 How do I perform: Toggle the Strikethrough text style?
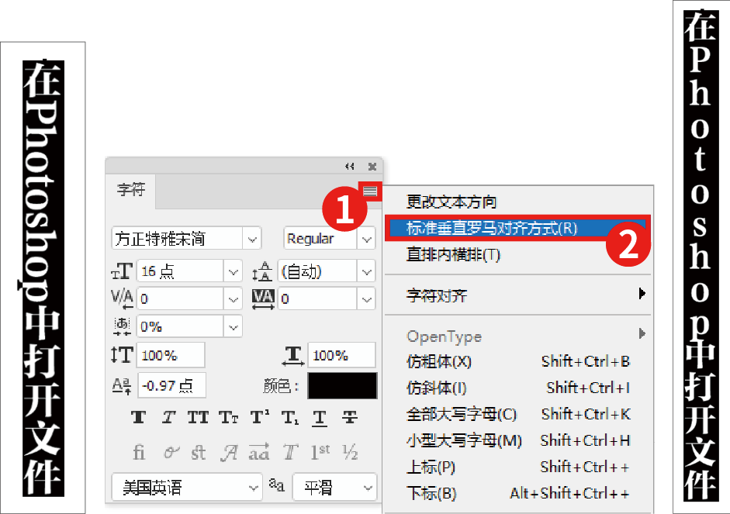[x=350, y=417]
